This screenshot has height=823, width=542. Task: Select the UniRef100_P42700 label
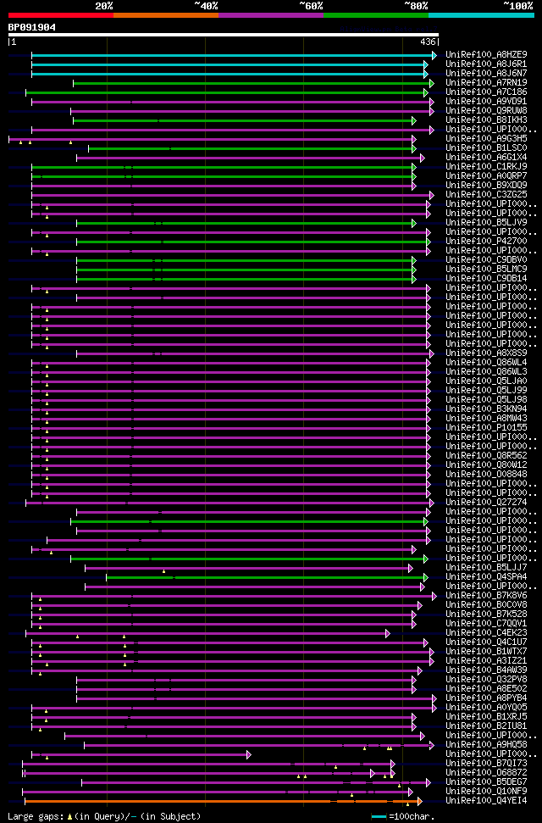click(x=486, y=242)
